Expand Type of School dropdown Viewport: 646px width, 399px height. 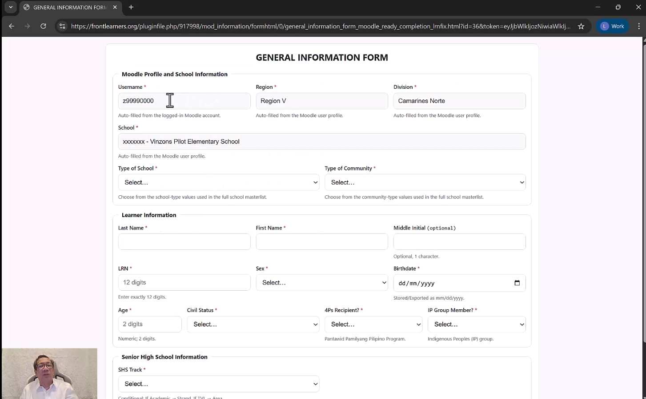tap(218, 182)
